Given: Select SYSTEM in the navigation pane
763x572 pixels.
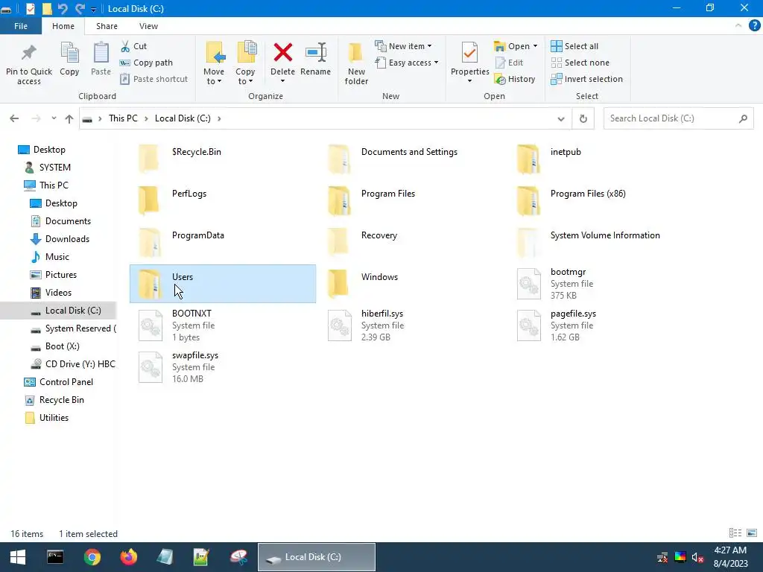Looking at the screenshot, I should (54, 168).
